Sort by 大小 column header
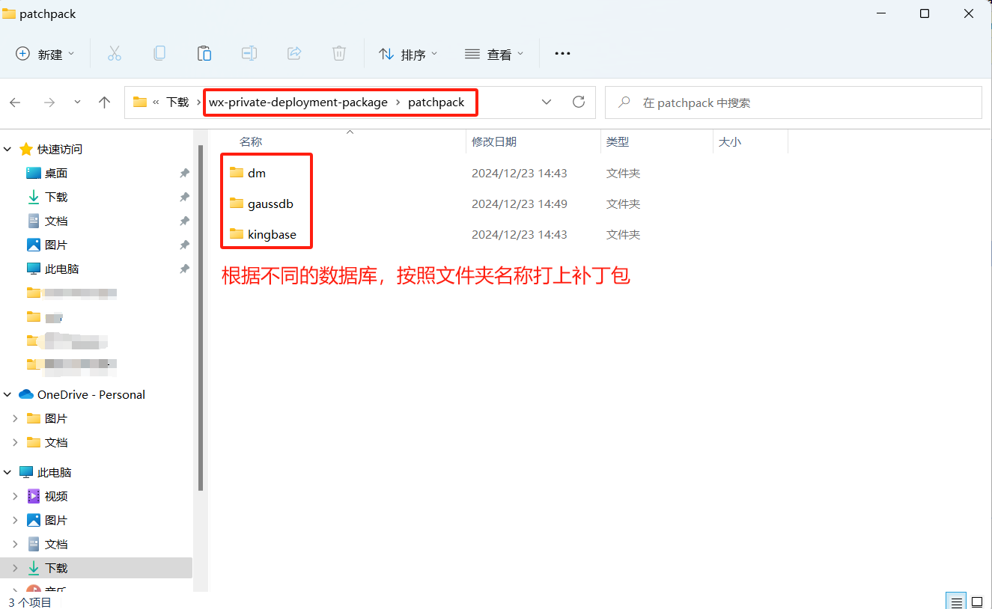The image size is (992, 609). click(x=730, y=141)
